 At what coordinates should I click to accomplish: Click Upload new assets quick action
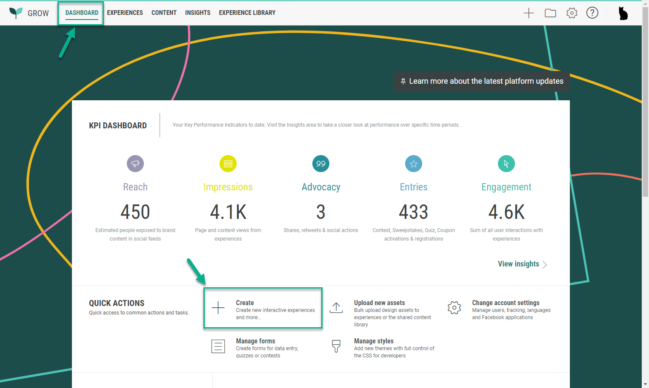click(379, 303)
